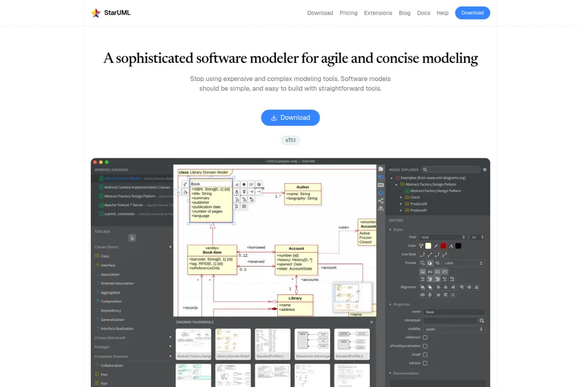Open the Help nav item
581x387 pixels.
442,13
